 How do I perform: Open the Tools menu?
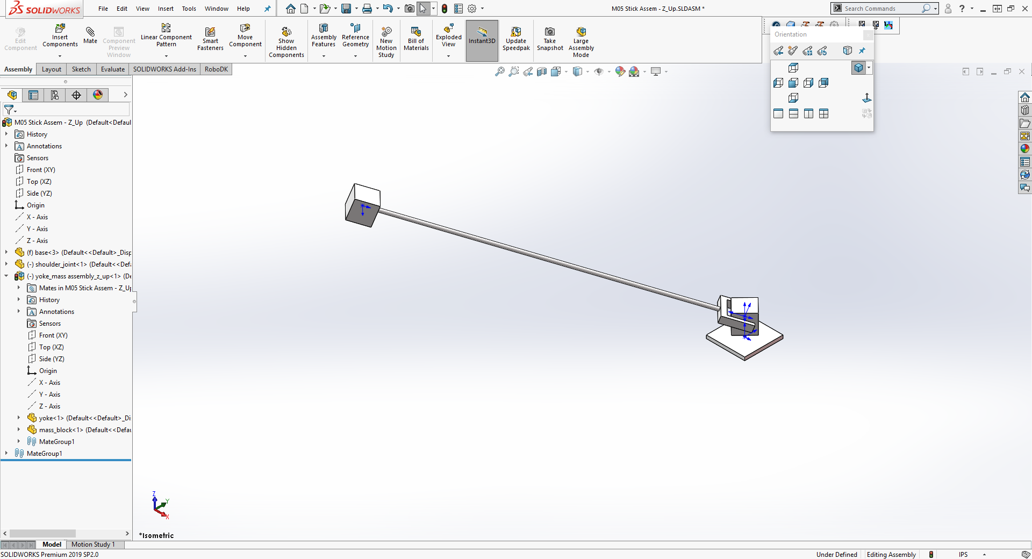(189, 9)
